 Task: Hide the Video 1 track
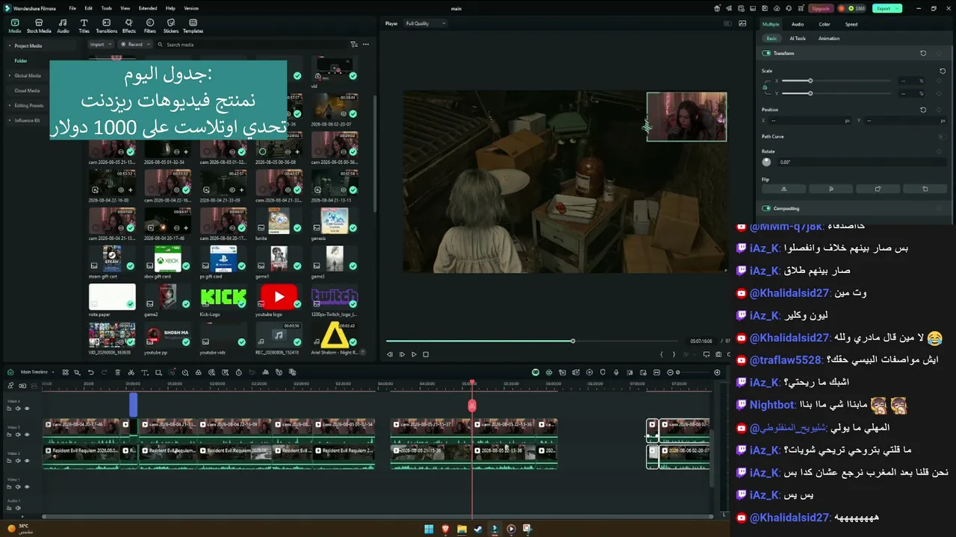(x=27, y=487)
